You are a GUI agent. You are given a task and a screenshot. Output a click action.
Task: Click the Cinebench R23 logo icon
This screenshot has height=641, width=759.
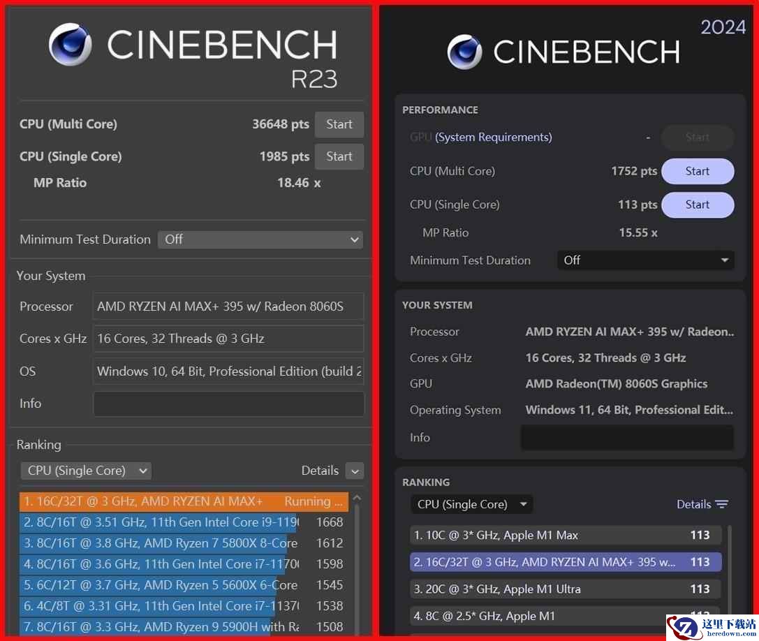point(71,44)
